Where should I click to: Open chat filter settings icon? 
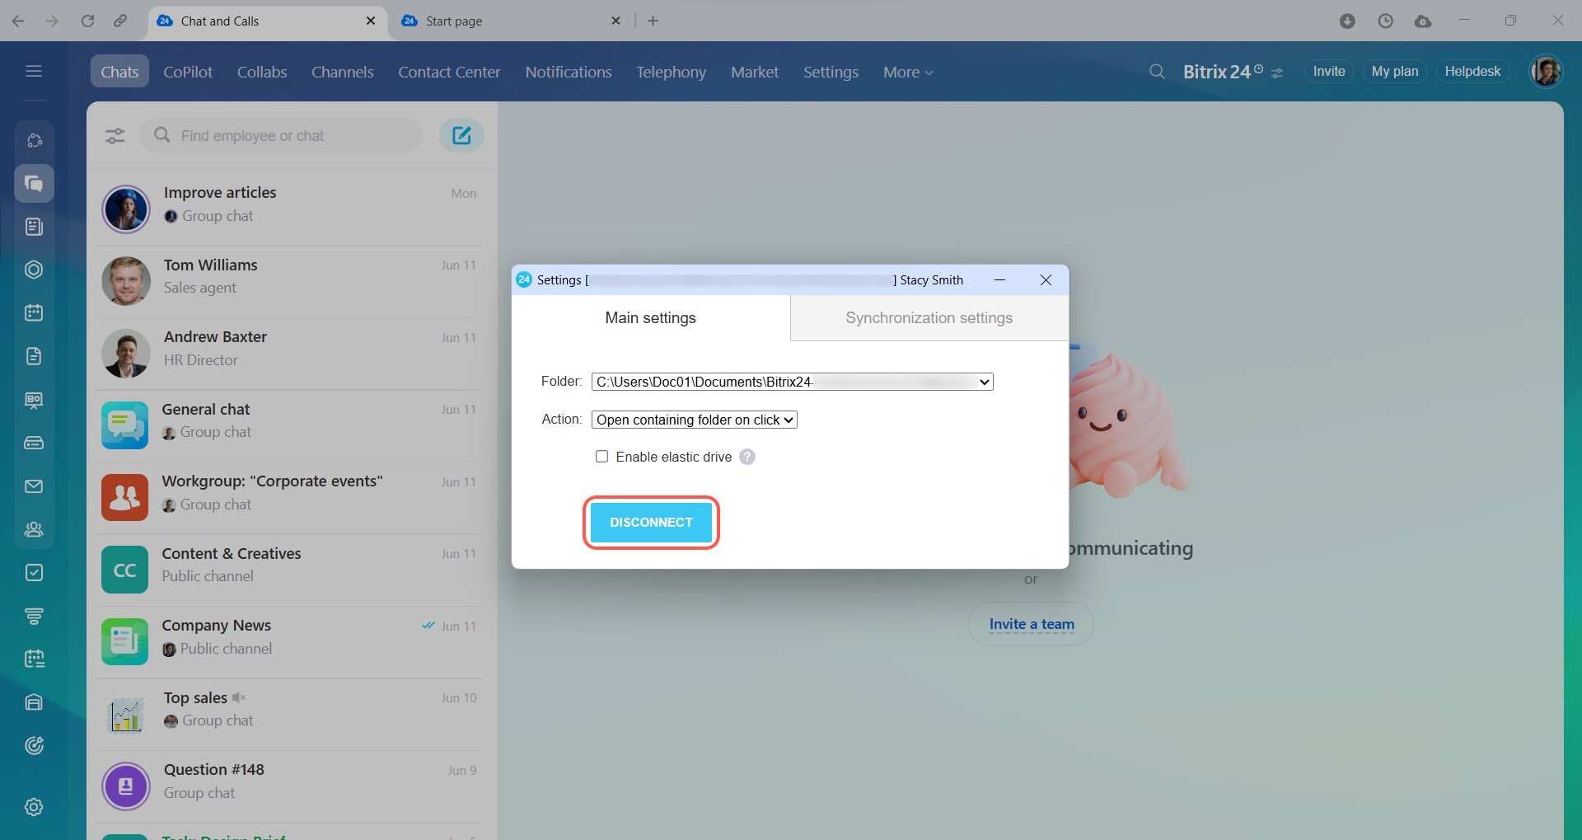pyautogui.click(x=115, y=136)
